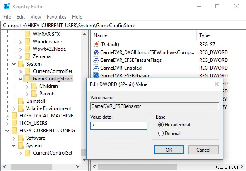Confirm the DWORD edit with OK
The height and width of the screenshot is (171, 246).
tap(169, 150)
